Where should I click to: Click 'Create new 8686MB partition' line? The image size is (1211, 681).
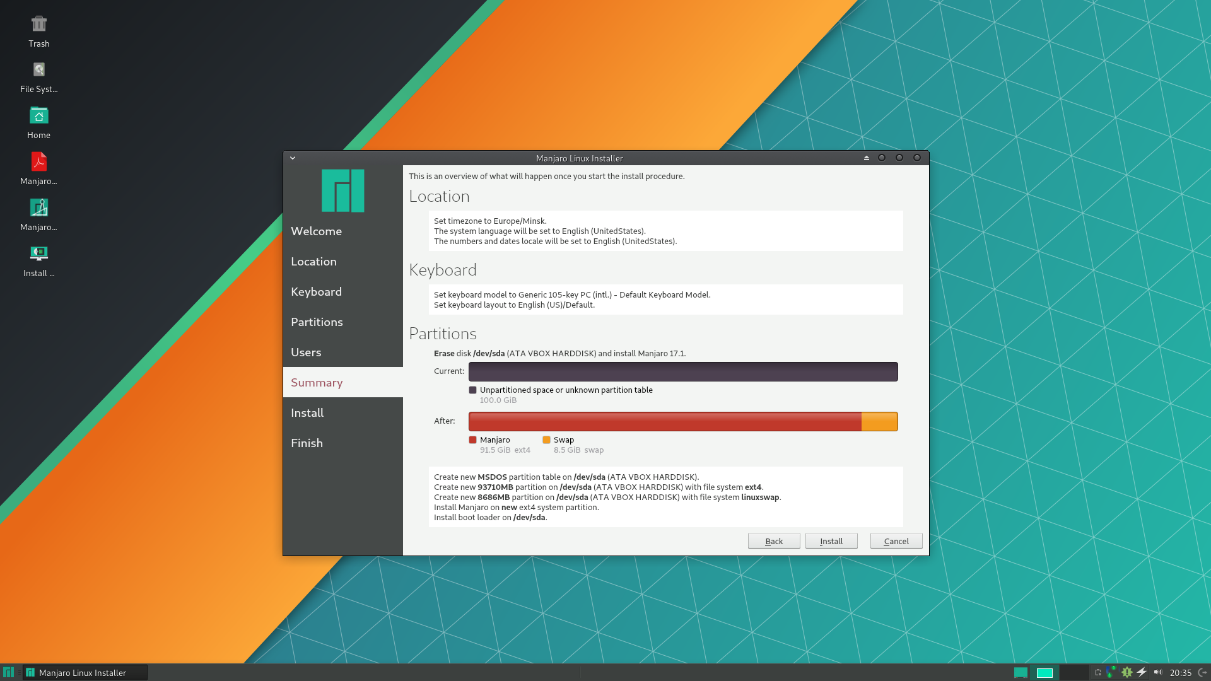pyautogui.click(x=607, y=498)
